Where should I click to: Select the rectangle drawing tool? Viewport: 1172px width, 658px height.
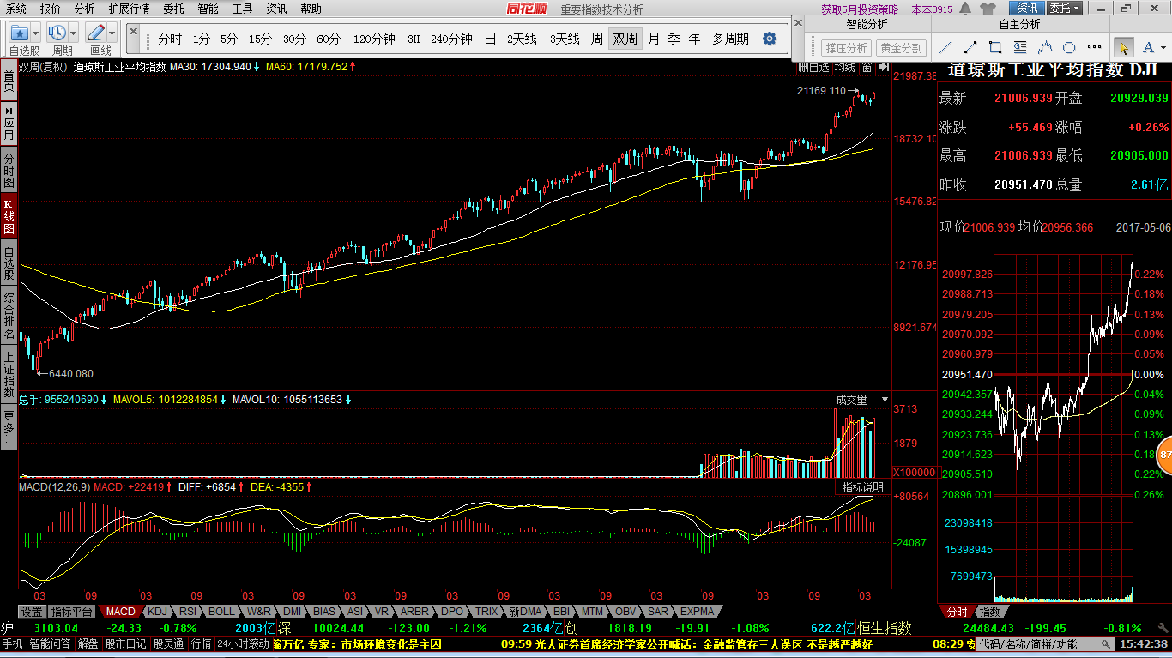(995, 47)
